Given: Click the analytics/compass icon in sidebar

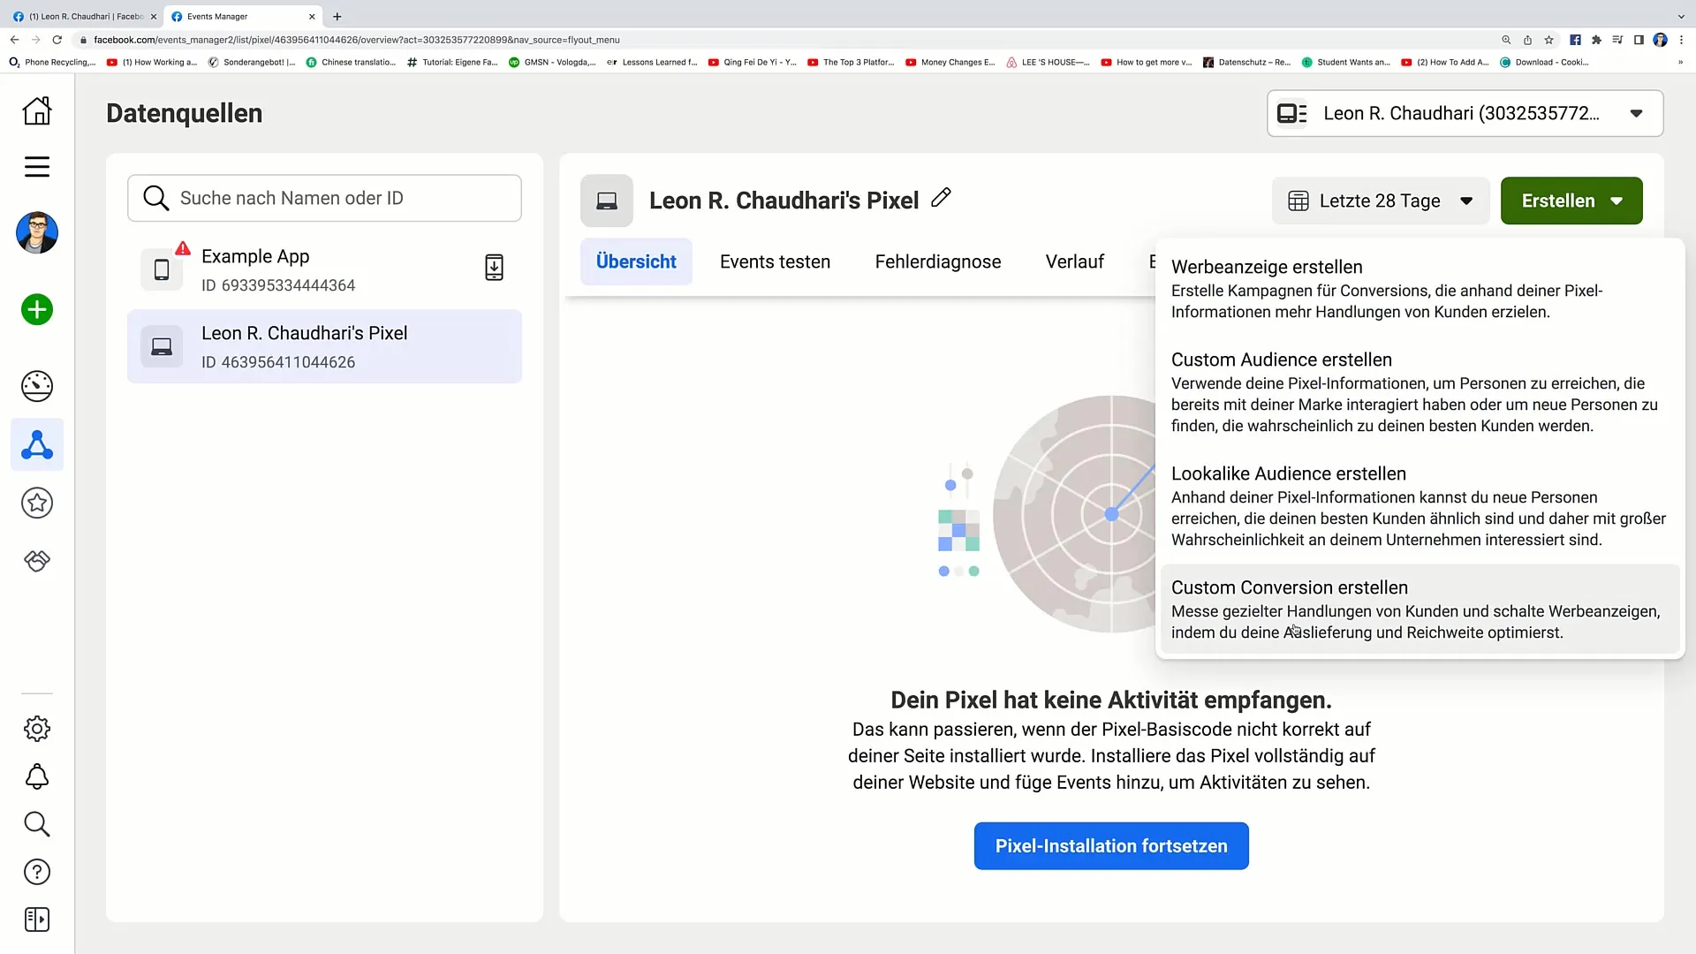Looking at the screenshot, I should pyautogui.click(x=37, y=385).
